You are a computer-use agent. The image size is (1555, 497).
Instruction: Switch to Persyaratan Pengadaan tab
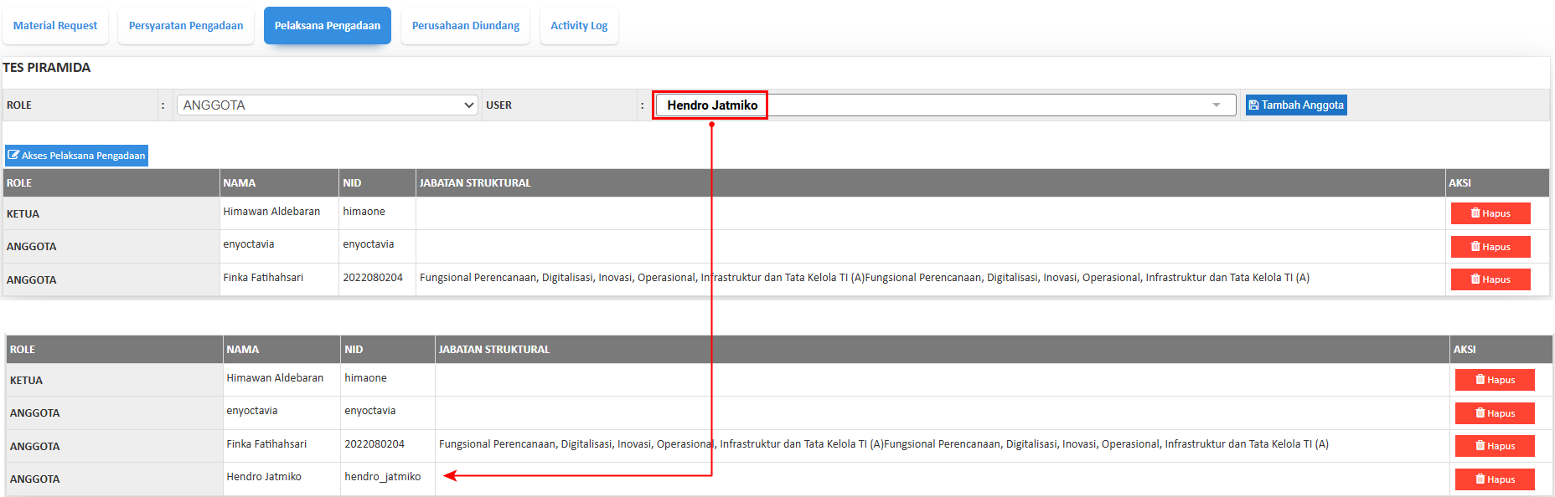186,26
